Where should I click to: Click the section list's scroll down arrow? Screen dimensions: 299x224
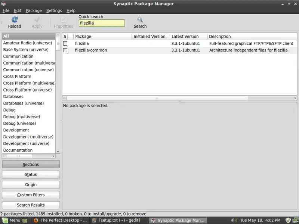[58, 152]
